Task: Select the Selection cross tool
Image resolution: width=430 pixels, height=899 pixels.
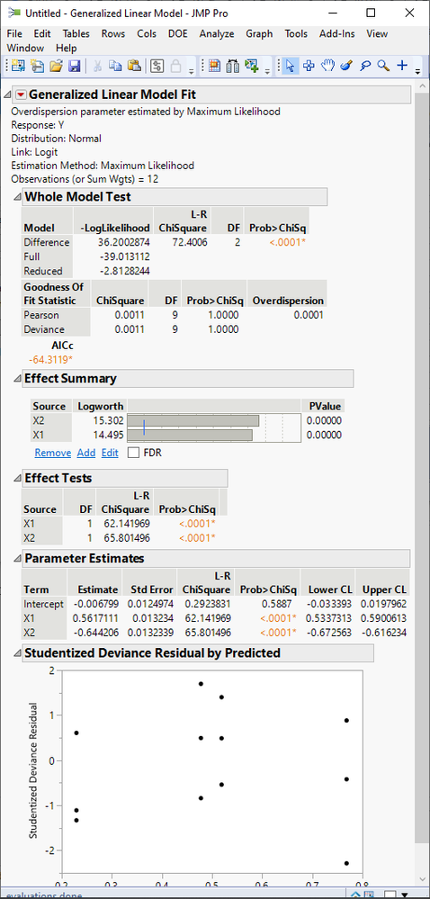Action: point(309,67)
